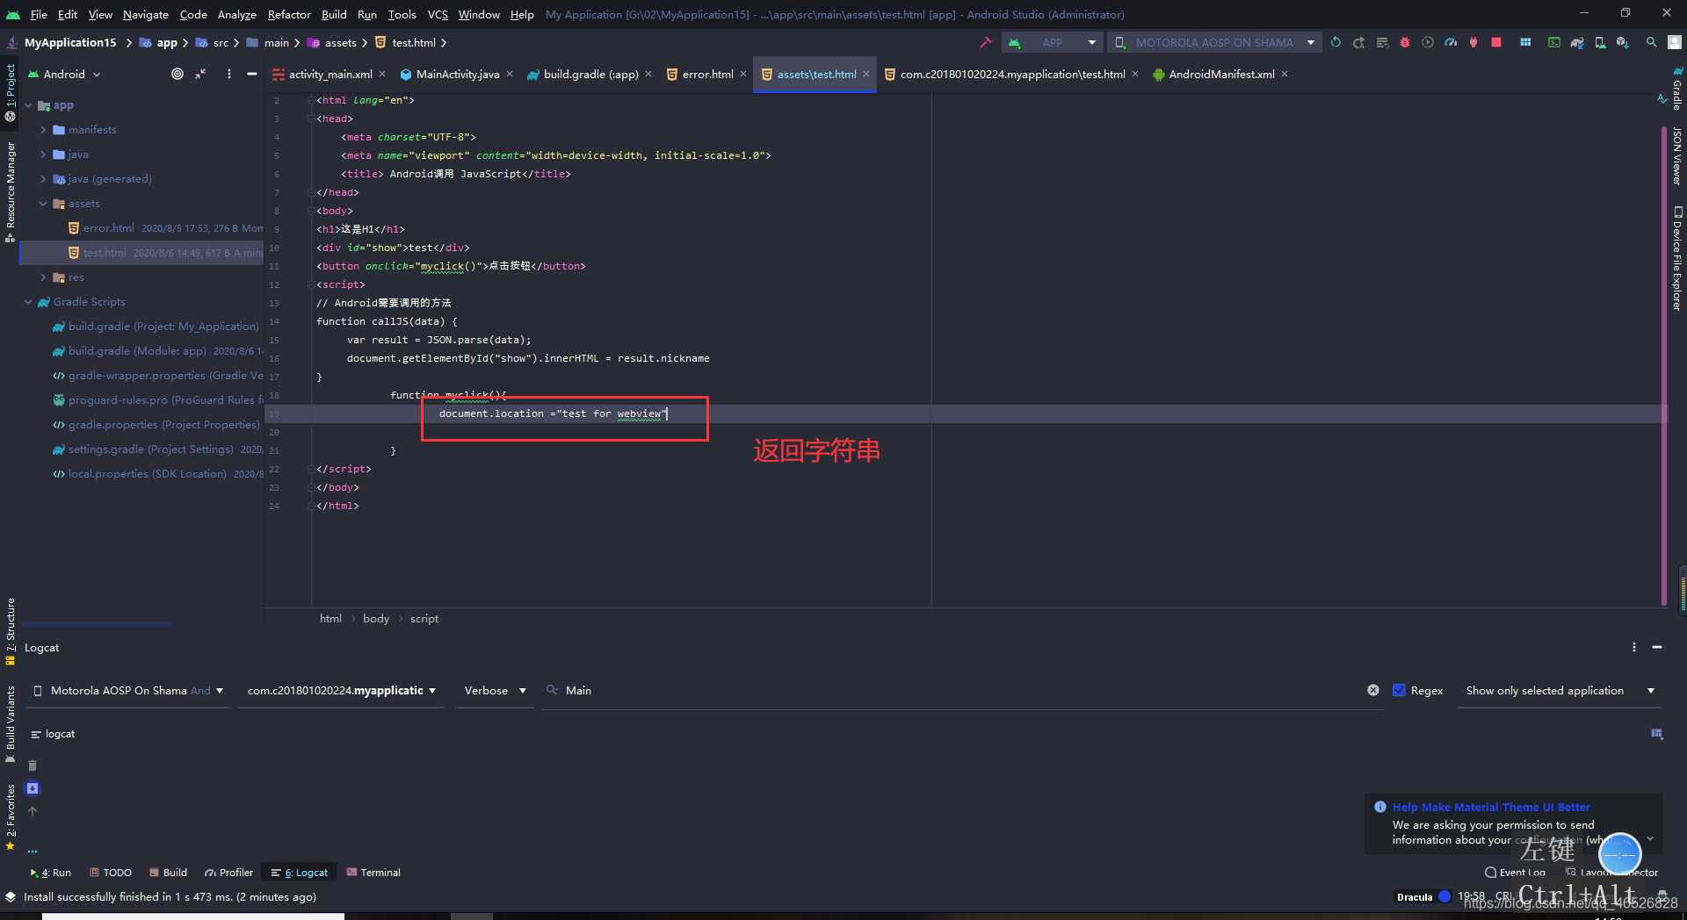
Task: Click Sync Project with Gradle Files icon
Action: (x=1577, y=42)
